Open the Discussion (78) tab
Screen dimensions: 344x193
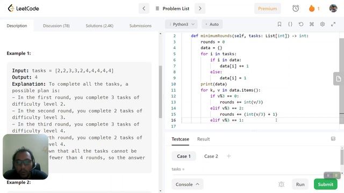pyautogui.click(x=56, y=26)
